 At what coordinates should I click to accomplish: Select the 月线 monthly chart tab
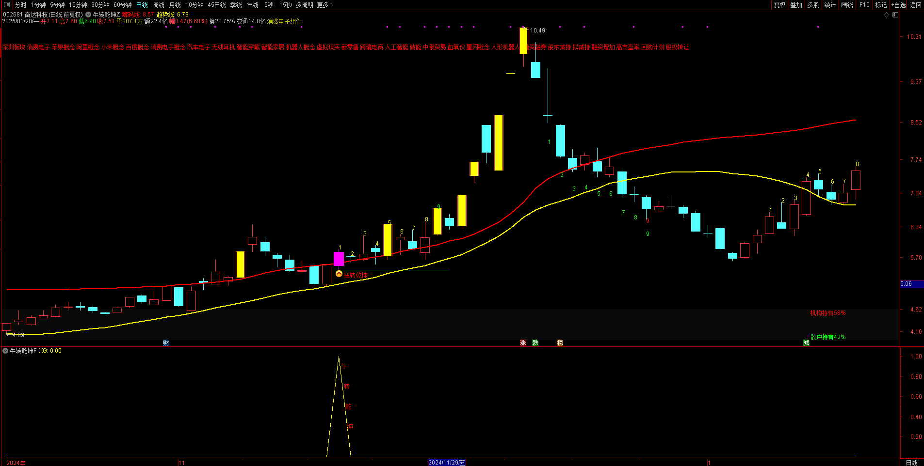pyautogui.click(x=175, y=5)
